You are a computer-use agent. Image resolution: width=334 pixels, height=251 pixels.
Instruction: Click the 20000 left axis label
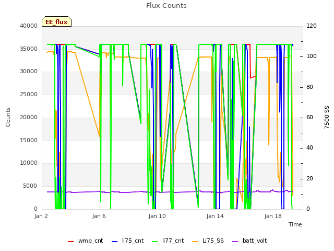tap(29, 117)
